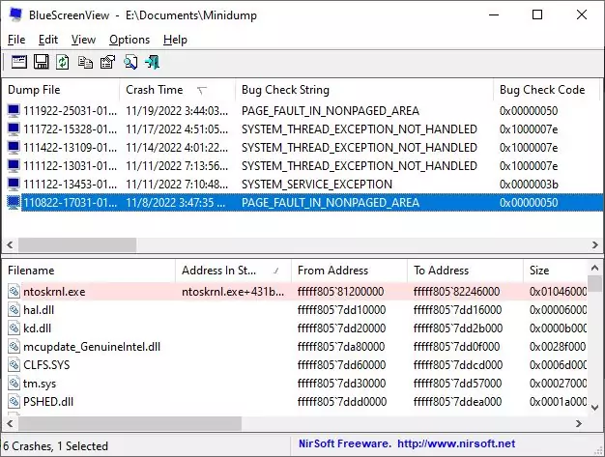Select crash dated 11/17/2022 4:51:05
Viewport: 605px width, 457px height.
(x=177, y=129)
